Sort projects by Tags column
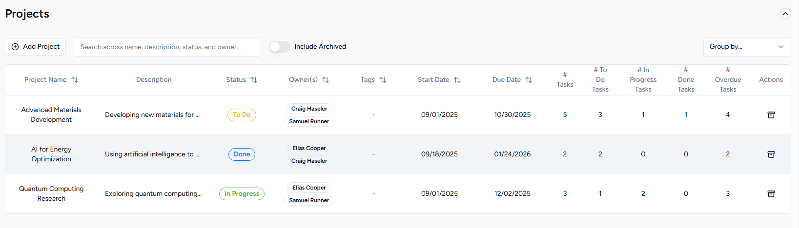This screenshot has width=799, height=228. coord(383,80)
